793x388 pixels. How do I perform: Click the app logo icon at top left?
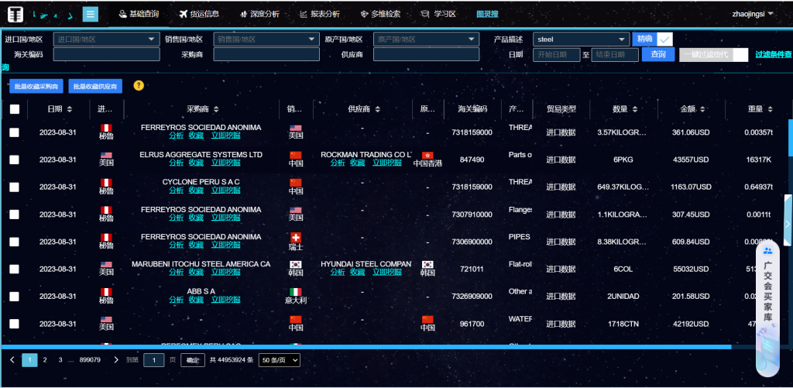[x=15, y=14]
